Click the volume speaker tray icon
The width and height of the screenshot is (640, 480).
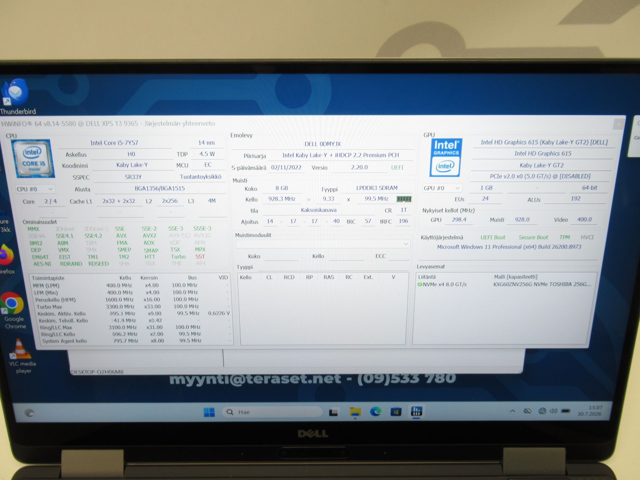[553, 411]
